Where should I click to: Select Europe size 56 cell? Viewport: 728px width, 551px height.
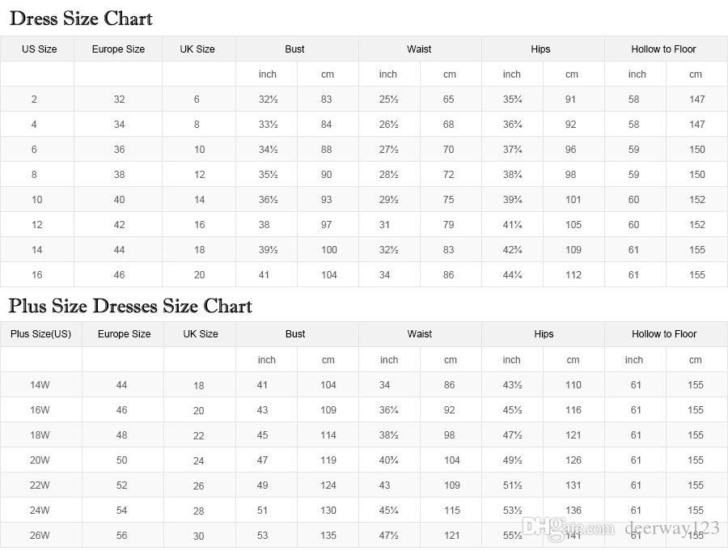(121, 536)
